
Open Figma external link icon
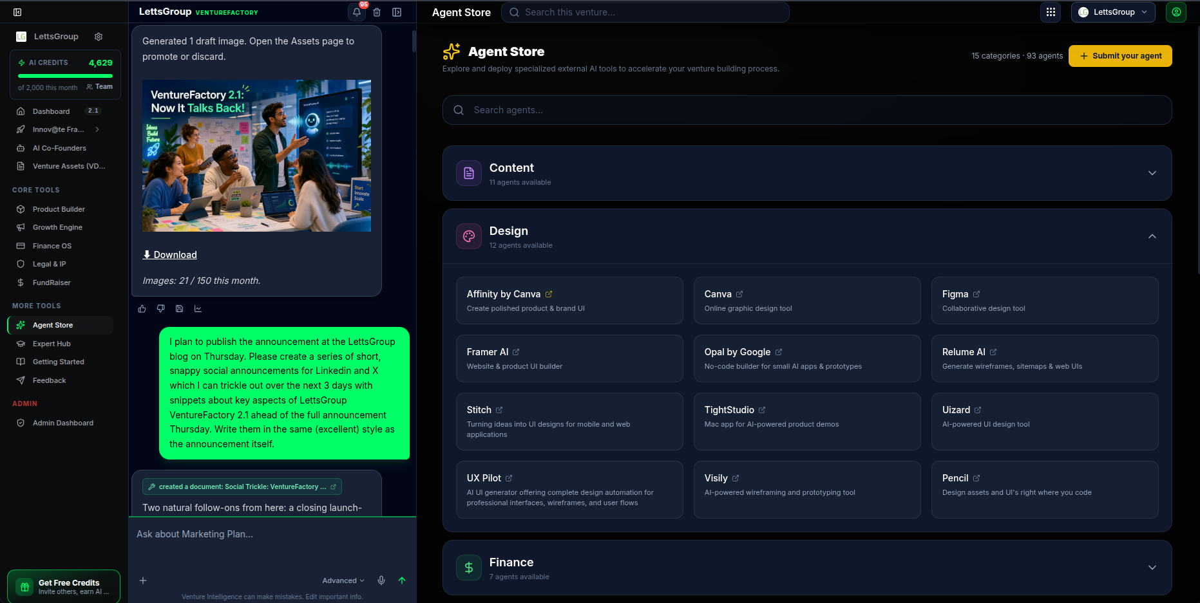coord(976,294)
